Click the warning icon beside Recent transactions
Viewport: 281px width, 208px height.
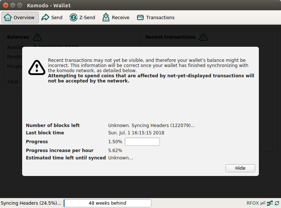[x=203, y=37]
